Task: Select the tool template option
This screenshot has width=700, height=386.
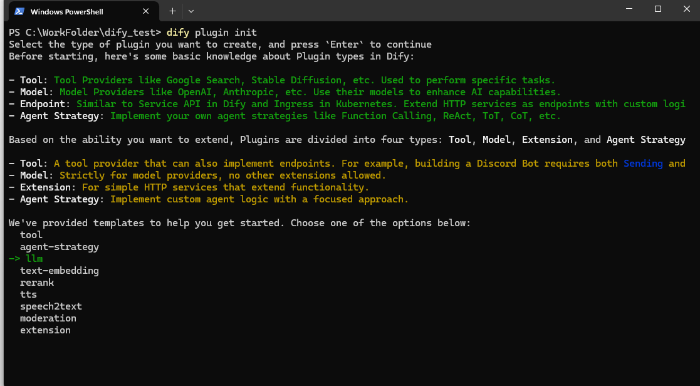Action: point(31,234)
